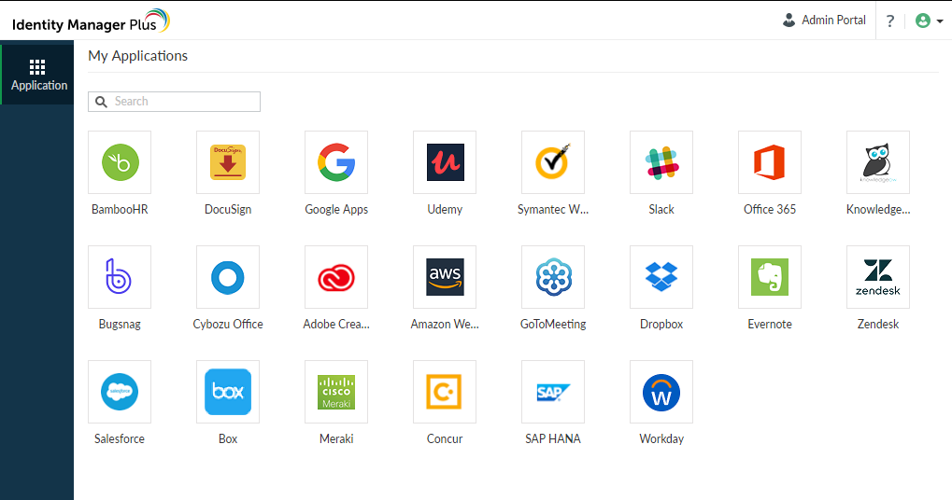Screen dimensions: 952x500
Task: Click the help question mark icon
Action: (x=890, y=21)
